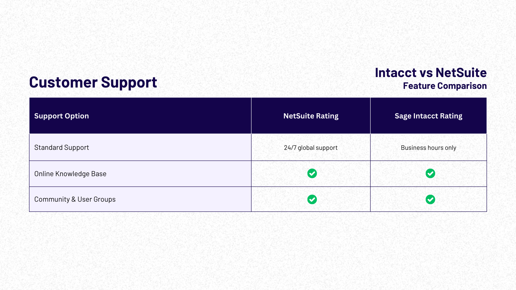Click the NetSuite checkmark icon for Online Knowledge Base
This screenshot has width=516, height=290.
click(x=311, y=173)
